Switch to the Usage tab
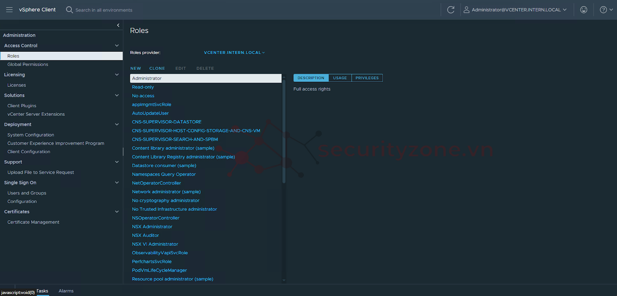The image size is (617, 296). pos(340,78)
